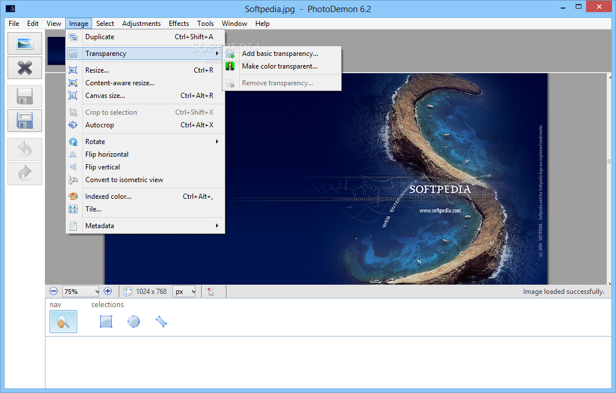Open the px units dropdown

pyautogui.click(x=184, y=292)
